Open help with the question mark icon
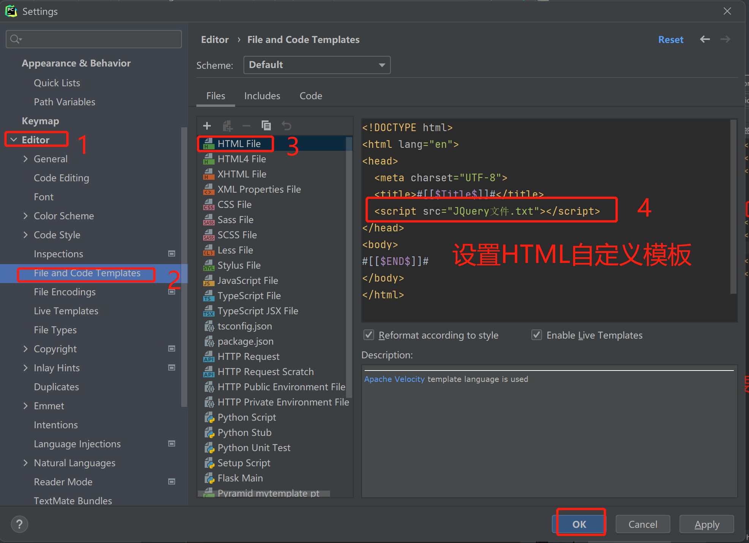This screenshot has height=543, width=749. 19,524
